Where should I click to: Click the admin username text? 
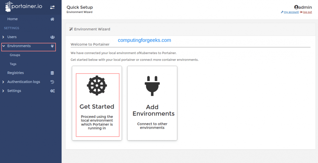[305, 7]
